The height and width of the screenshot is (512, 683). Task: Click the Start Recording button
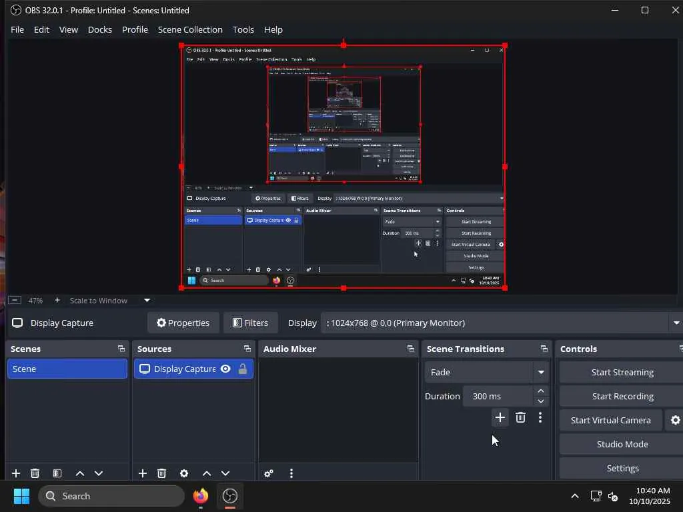tap(622, 396)
